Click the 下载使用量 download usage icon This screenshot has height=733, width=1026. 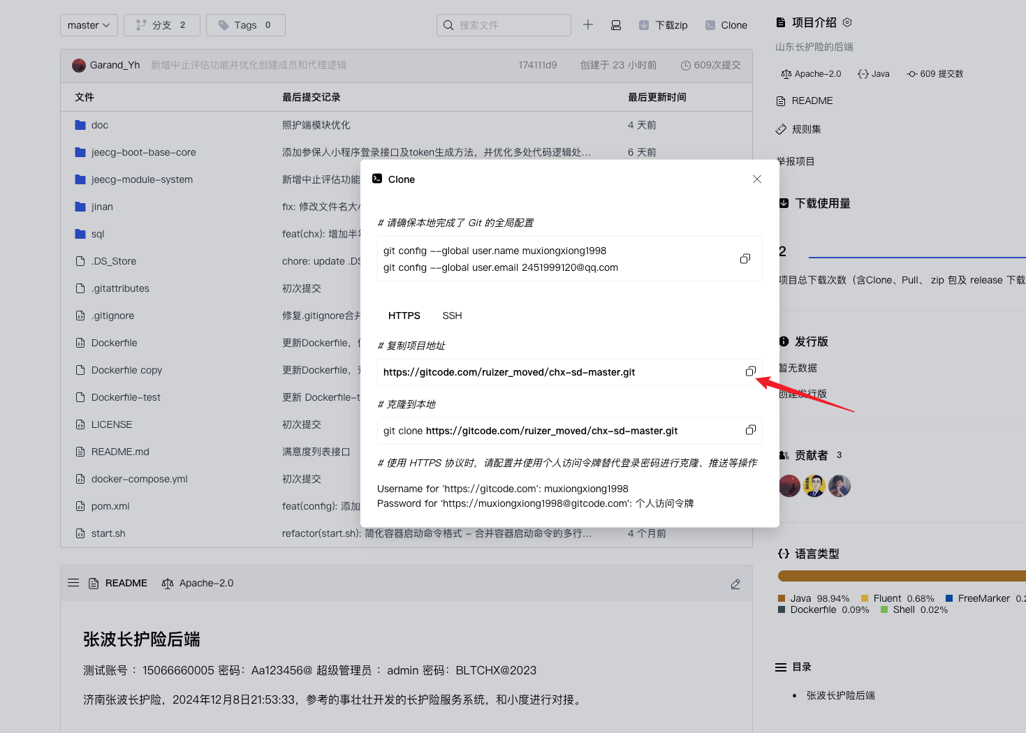coord(783,202)
